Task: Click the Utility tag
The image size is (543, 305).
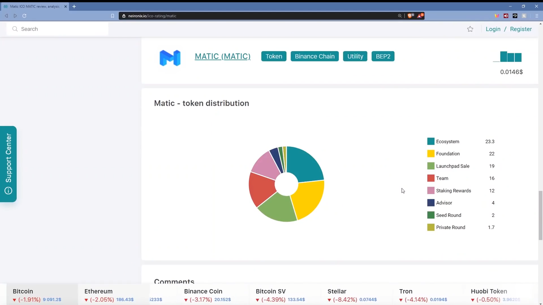Action: tap(355, 56)
